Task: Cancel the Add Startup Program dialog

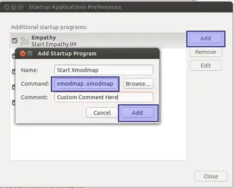Action: pos(102,113)
